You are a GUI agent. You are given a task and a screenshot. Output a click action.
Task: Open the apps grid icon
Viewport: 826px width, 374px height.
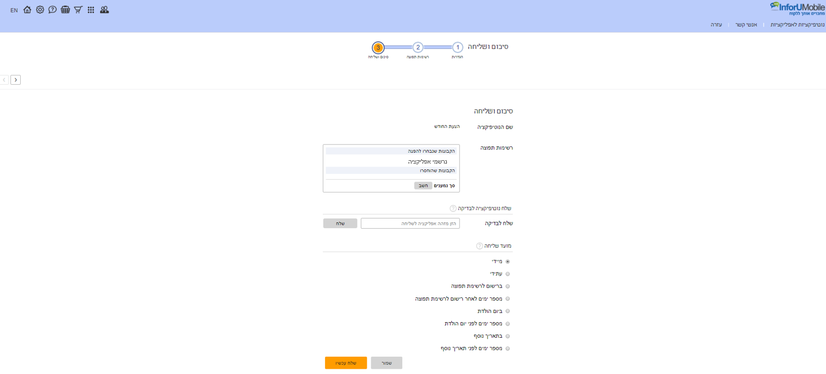point(91,10)
